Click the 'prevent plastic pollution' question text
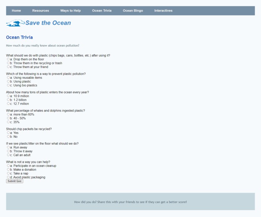The height and width of the screenshot is (217, 261). coord(46,74)
